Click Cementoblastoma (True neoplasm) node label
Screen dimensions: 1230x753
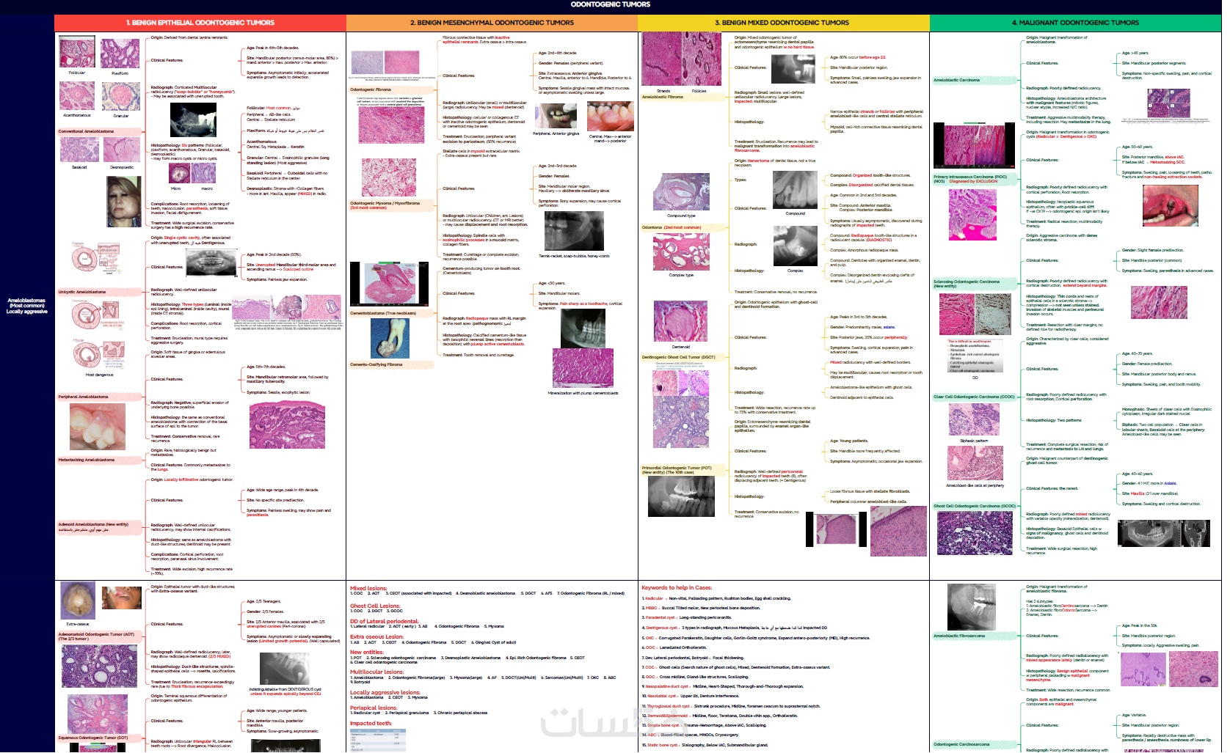point(391,313)
